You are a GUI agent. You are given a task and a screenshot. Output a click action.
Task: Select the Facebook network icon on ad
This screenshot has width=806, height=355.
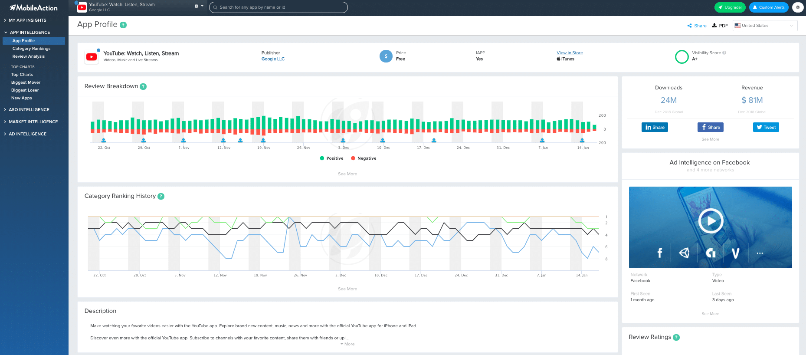pyautogui.click(x=660, y=253)
